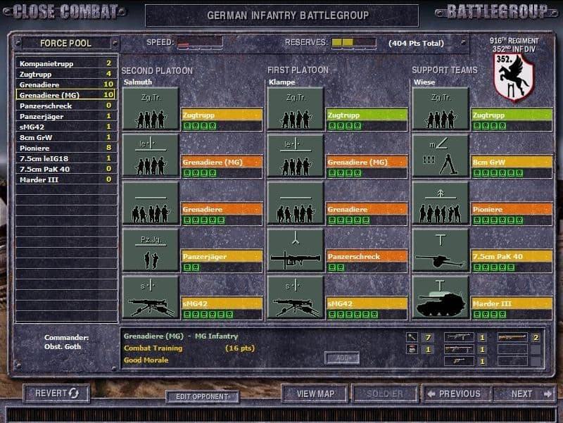
Task: Click the Panzerschreck orange name bar
Action: pyautogui.click(x=367, y=256)
